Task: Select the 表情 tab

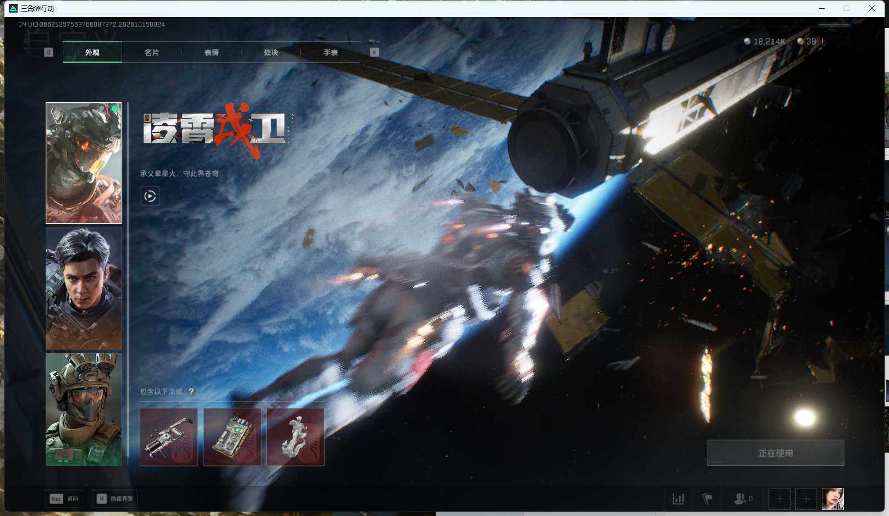Action: point(211,52)
